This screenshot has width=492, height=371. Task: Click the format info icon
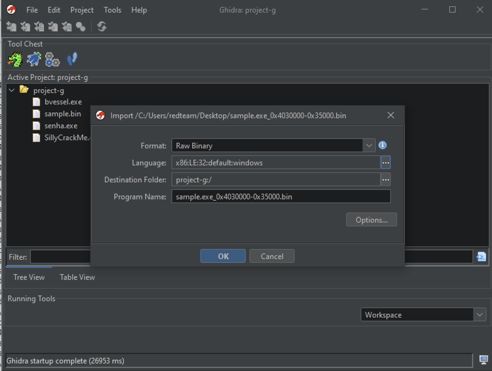click(x=382, y=145)
